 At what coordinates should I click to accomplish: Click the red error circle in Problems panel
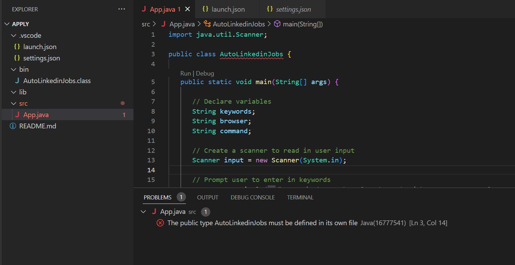coord(160,223)
